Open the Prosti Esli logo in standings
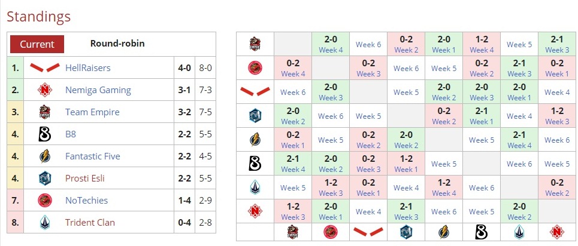This screenshot has width=578, height=246. coord(44,178)
